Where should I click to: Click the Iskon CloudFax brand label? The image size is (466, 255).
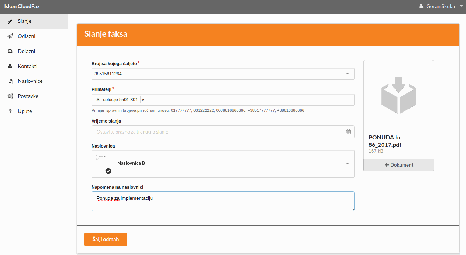point(22,6)
